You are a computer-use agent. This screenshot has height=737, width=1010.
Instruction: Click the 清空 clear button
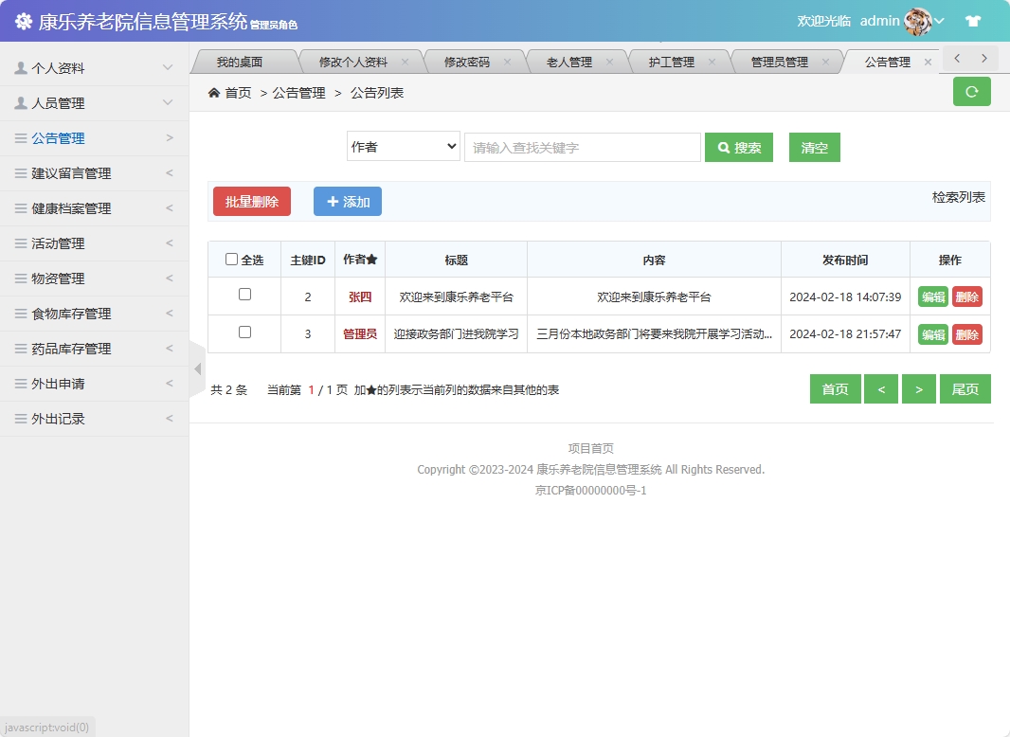(814, 147)
